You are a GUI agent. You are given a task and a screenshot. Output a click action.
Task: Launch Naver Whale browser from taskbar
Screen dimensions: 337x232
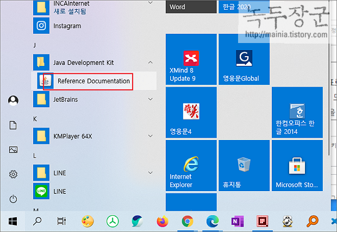pyautogui.click(x=138, y=221)
